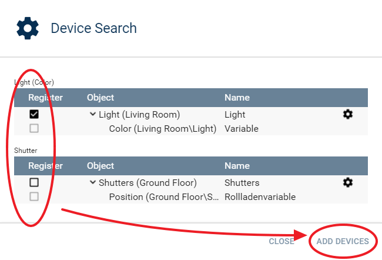
Task: Click the Object header in Light table
Action: point(100,98)
